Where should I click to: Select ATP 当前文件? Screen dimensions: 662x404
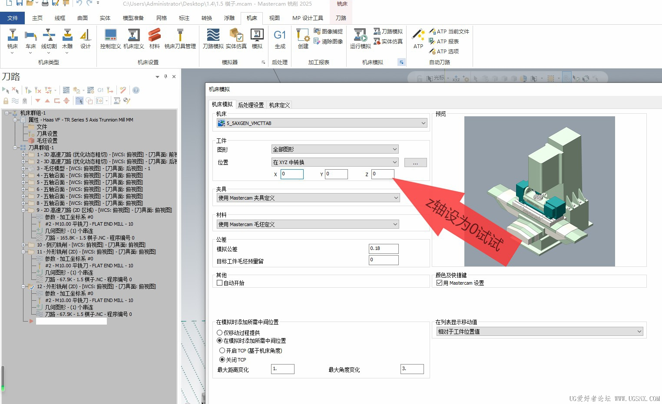click(449, 31)
